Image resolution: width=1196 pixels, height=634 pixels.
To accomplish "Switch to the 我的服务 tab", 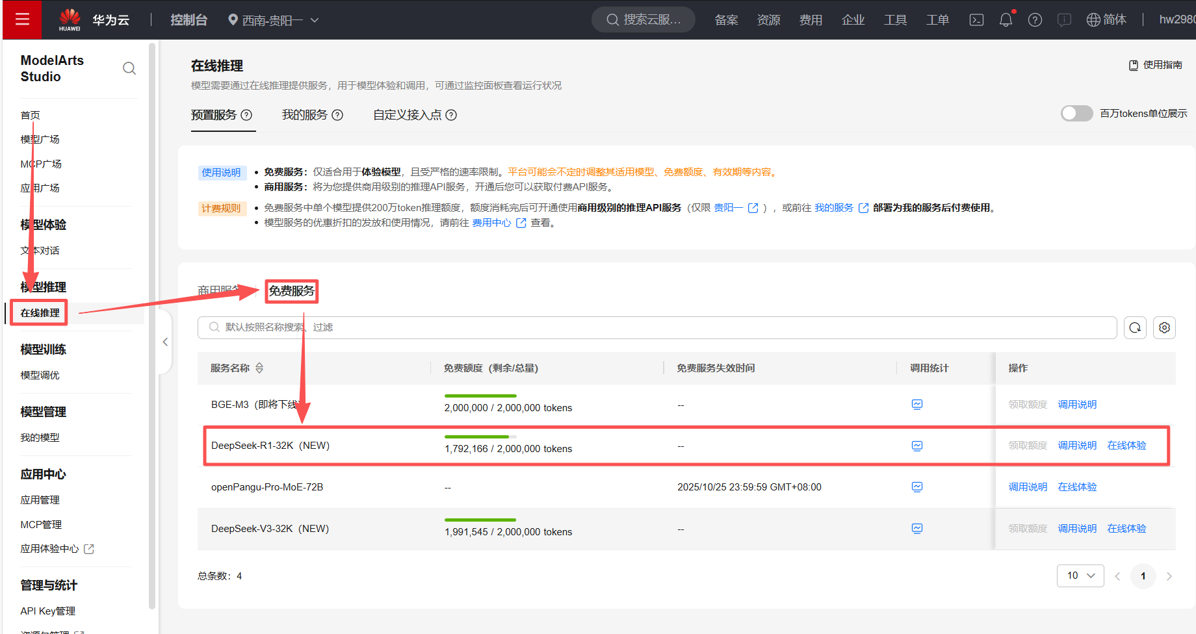I will pos(305,115).
